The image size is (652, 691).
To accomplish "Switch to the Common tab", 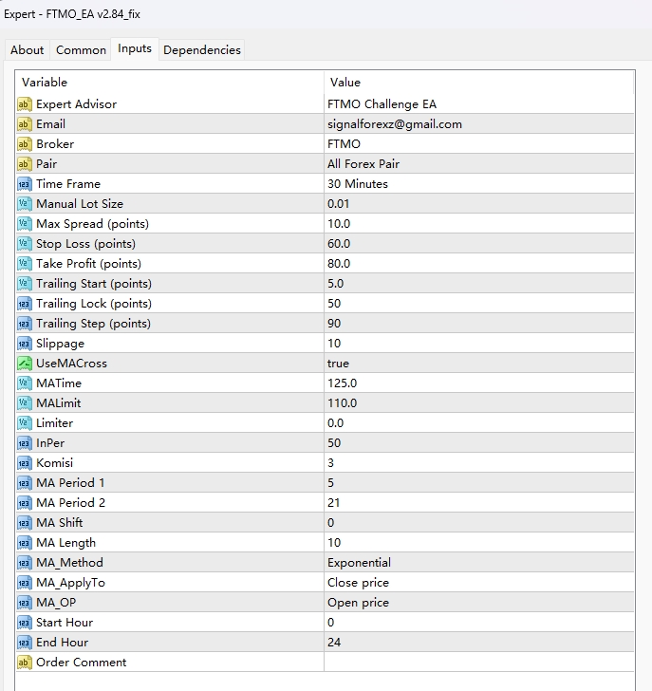I will click(81, 49).
